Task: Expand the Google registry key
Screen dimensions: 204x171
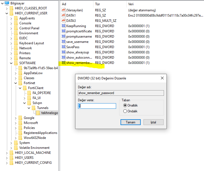Action: (15, 118)
